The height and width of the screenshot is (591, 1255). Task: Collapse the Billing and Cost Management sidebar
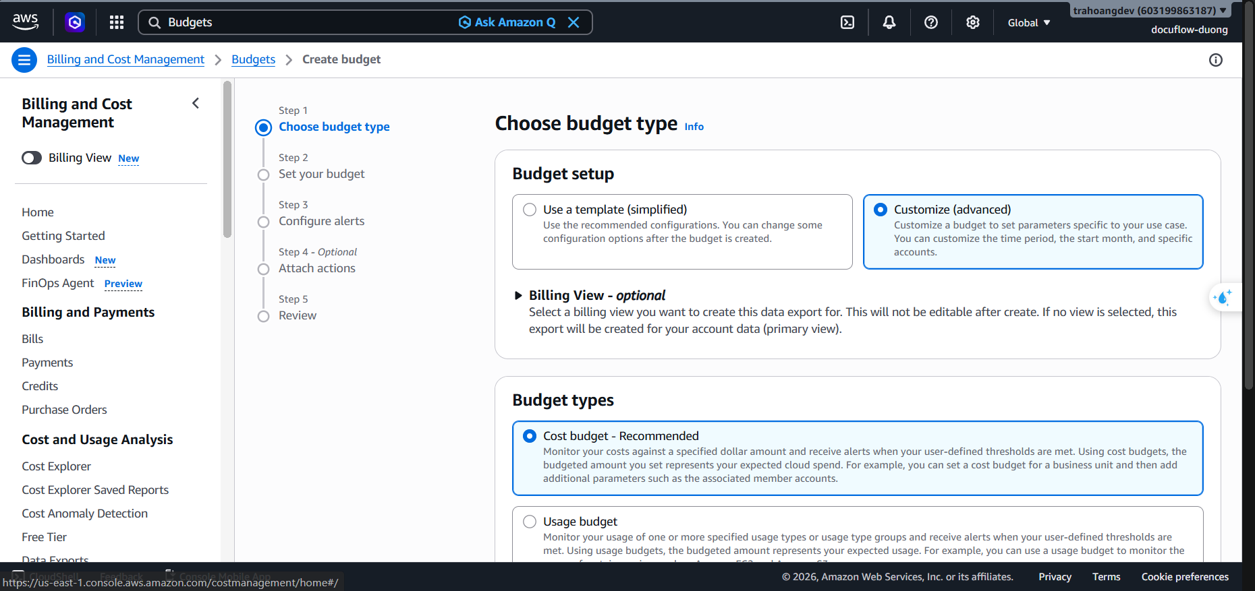pos(196,103)
